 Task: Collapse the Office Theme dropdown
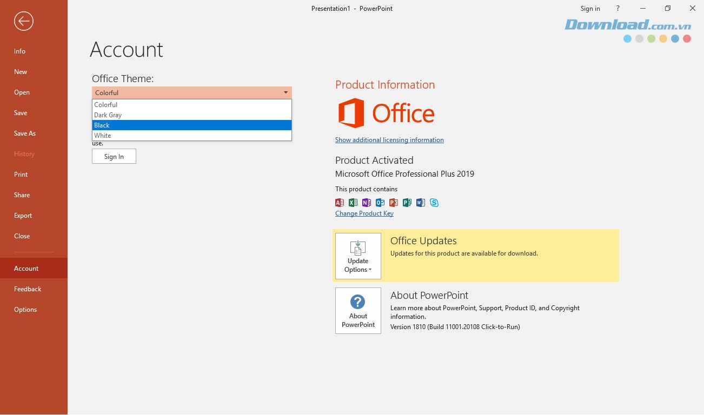[285, 92]
